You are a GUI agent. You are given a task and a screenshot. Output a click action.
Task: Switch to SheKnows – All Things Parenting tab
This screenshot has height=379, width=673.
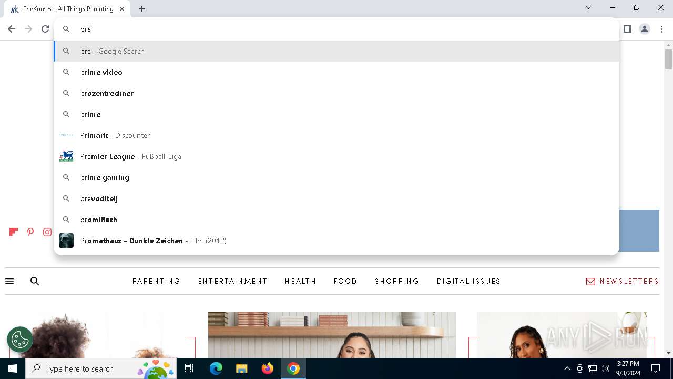(x=68, y=9)
